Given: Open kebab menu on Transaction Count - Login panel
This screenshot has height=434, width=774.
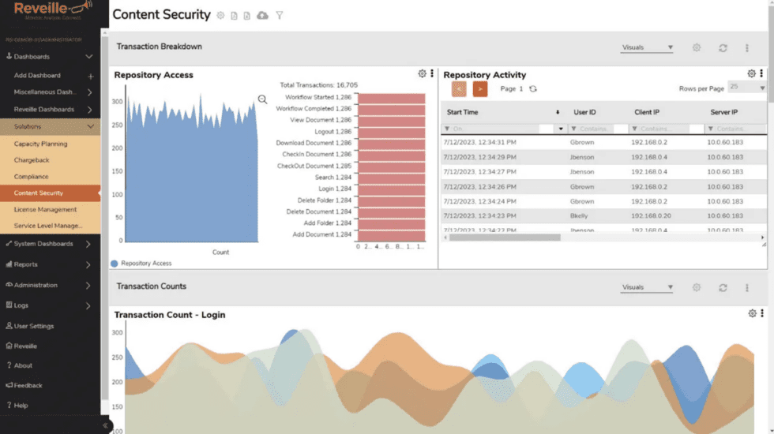Looking at the screenshot, I should [762, 314].
